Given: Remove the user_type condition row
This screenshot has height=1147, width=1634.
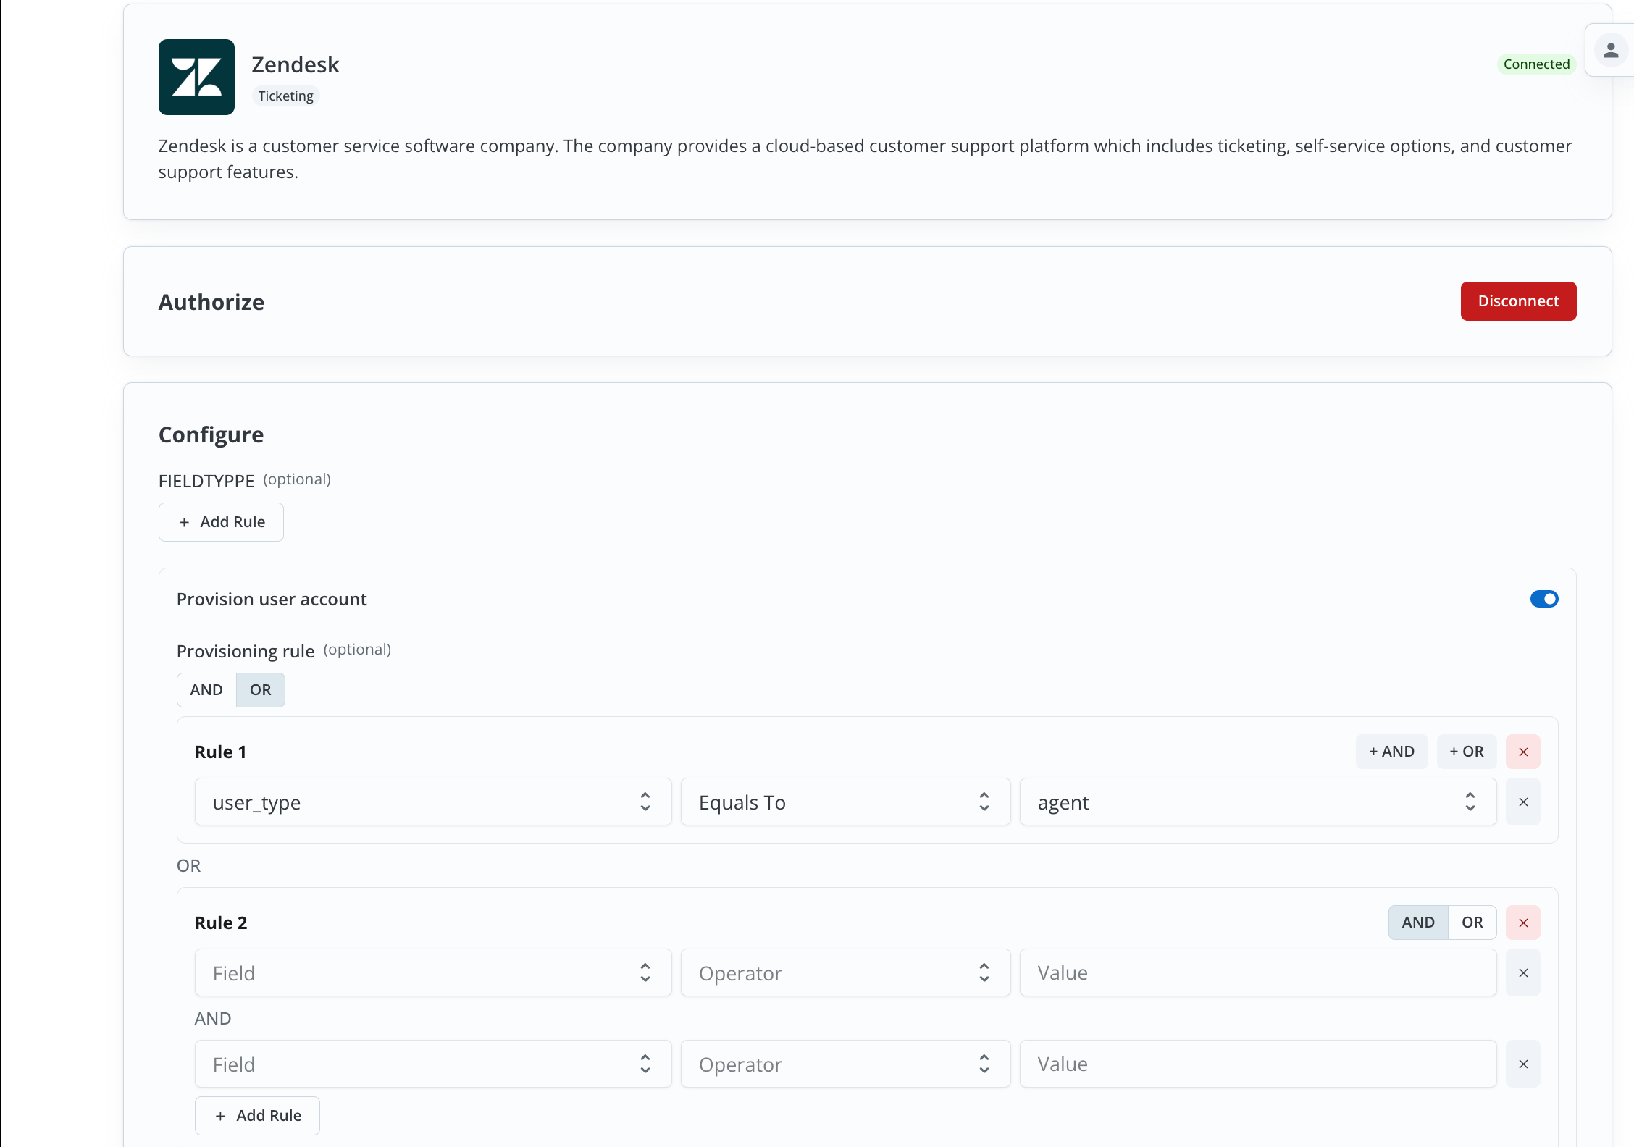Looking at the screenshot, I should tap(1523, 802).
